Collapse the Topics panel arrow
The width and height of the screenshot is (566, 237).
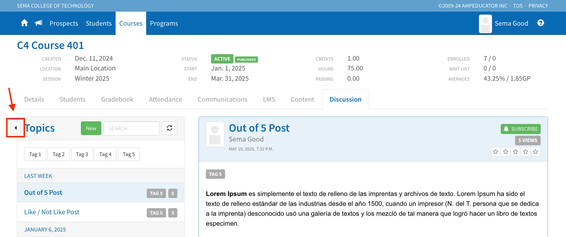pyautogui.click(x=16, y=128)
